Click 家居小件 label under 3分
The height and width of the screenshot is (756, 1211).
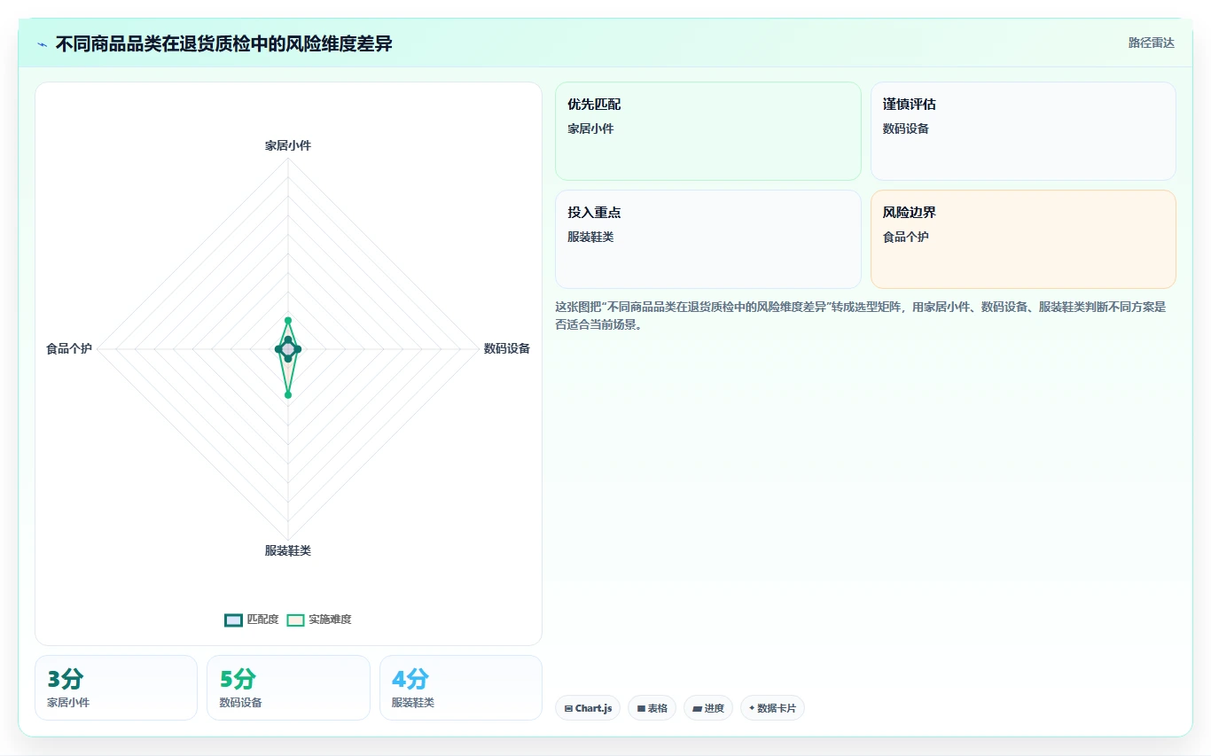point(68,702)
